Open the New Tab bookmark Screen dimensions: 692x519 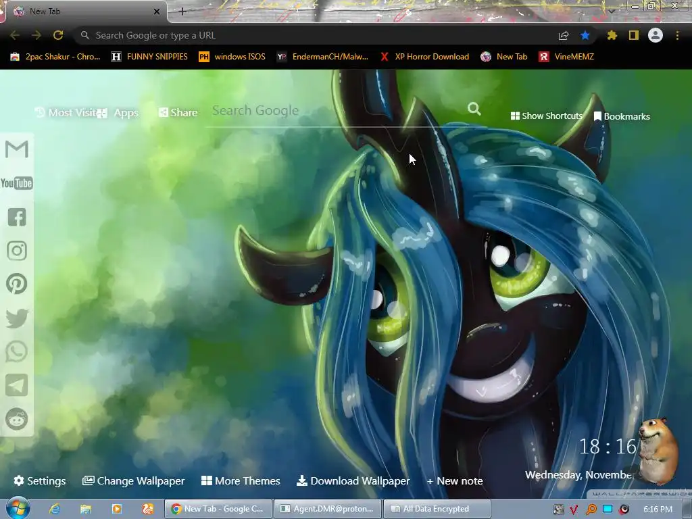tap(504, 57)
